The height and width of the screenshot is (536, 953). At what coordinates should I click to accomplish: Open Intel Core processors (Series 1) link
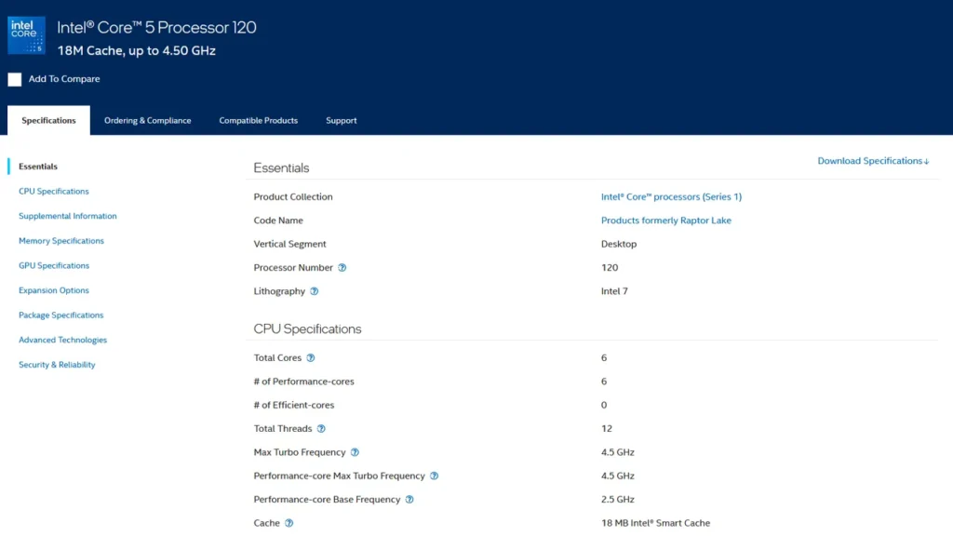coord(671,197)
